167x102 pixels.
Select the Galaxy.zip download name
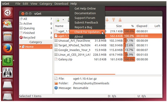[x=65, y=59]
